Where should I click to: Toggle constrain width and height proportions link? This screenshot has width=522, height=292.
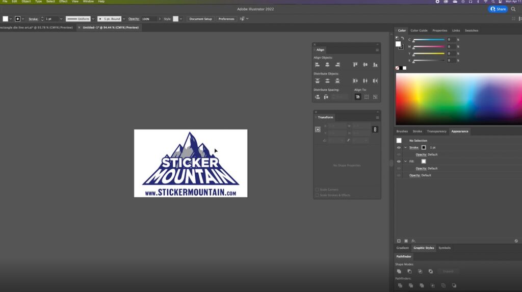[375, 129]
